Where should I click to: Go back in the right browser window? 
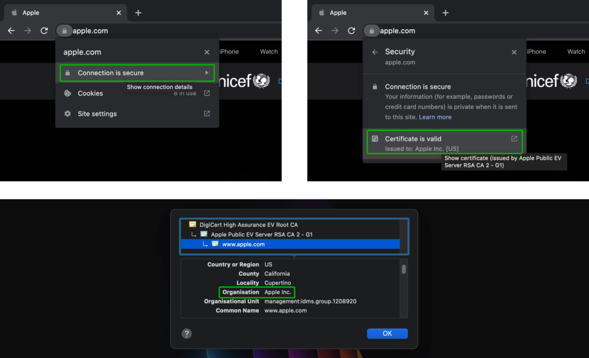point(319,31)
